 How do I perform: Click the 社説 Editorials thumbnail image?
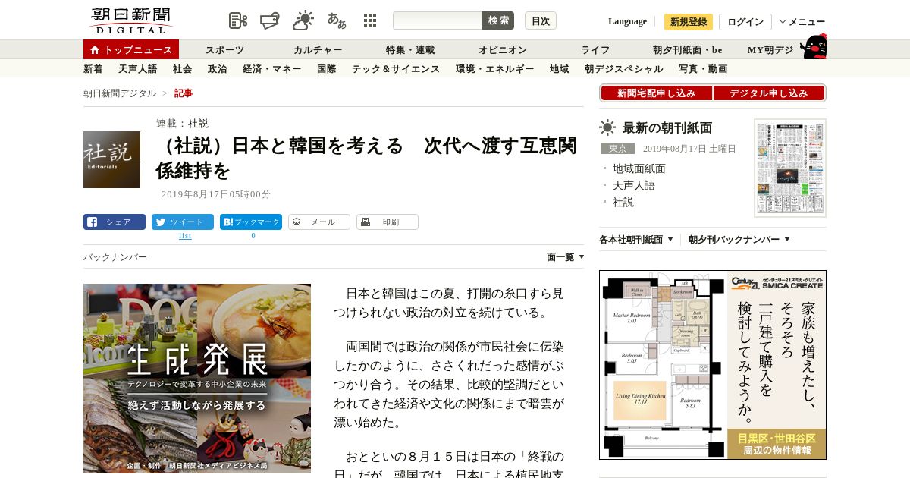pos(111,159)
